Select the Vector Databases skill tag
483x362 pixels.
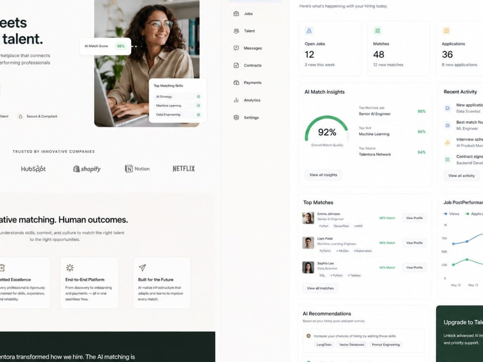point(352,345)
